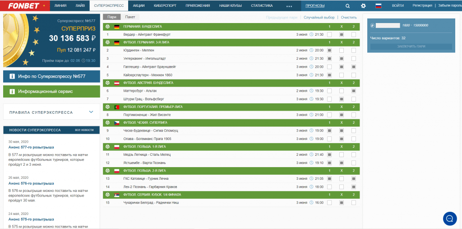Click Austrian flag in Австрия. Бундеслига header

[116, 83]
